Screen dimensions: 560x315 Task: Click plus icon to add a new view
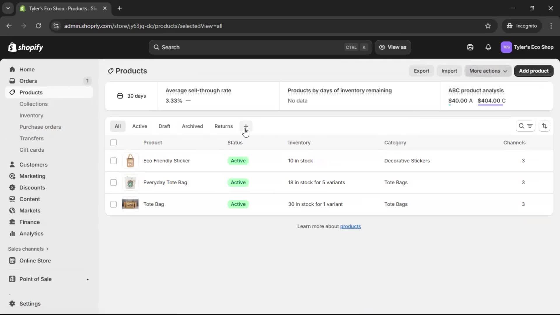(246, 126)
